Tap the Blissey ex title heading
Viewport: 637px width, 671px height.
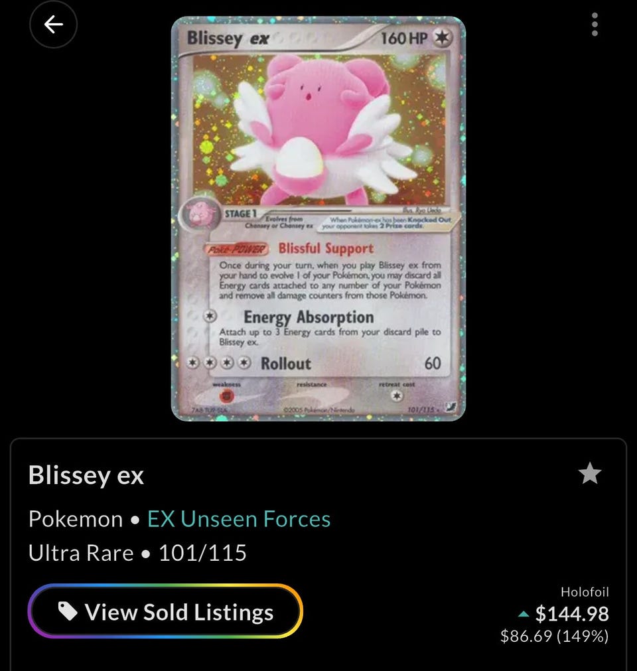(x=86, y=475)
